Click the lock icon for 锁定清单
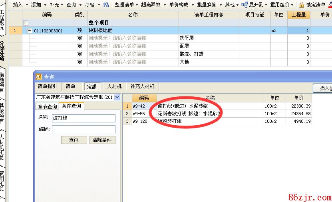 [302, 5]
